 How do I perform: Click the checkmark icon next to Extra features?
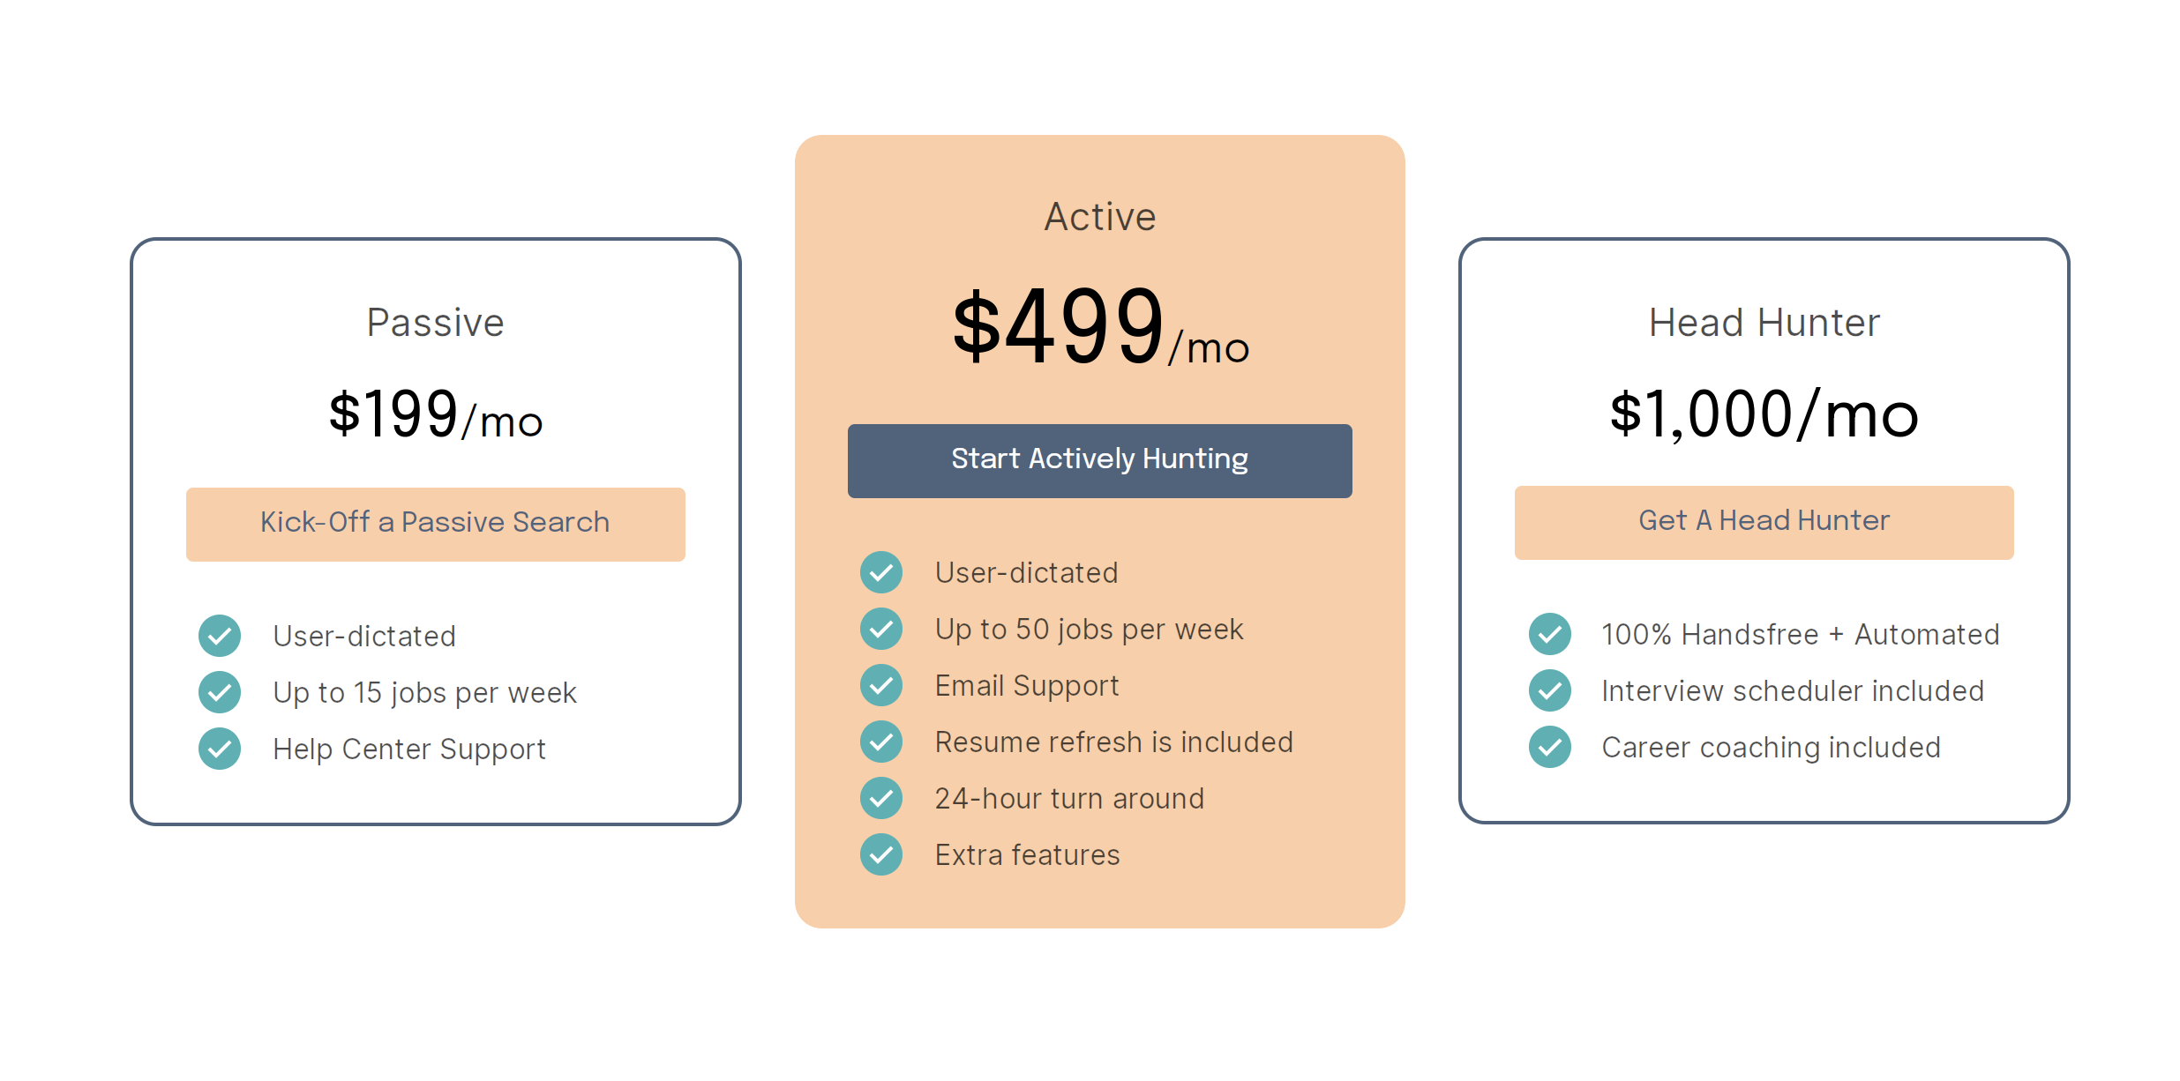pyautogui.click(x=881, y=854)
